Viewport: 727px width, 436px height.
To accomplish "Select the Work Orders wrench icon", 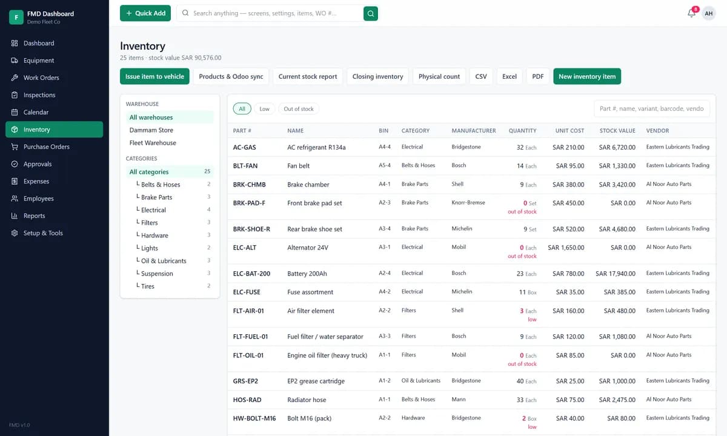I will [15, 78].
